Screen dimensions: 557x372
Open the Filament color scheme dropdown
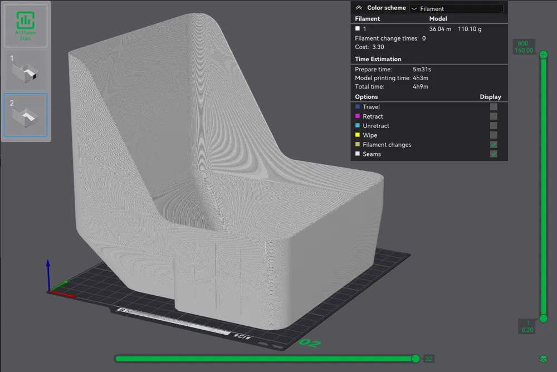[457, 8]
